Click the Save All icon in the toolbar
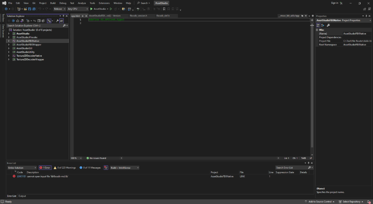Viewport: 373px width, 204px height. click(x=34, y=9)
